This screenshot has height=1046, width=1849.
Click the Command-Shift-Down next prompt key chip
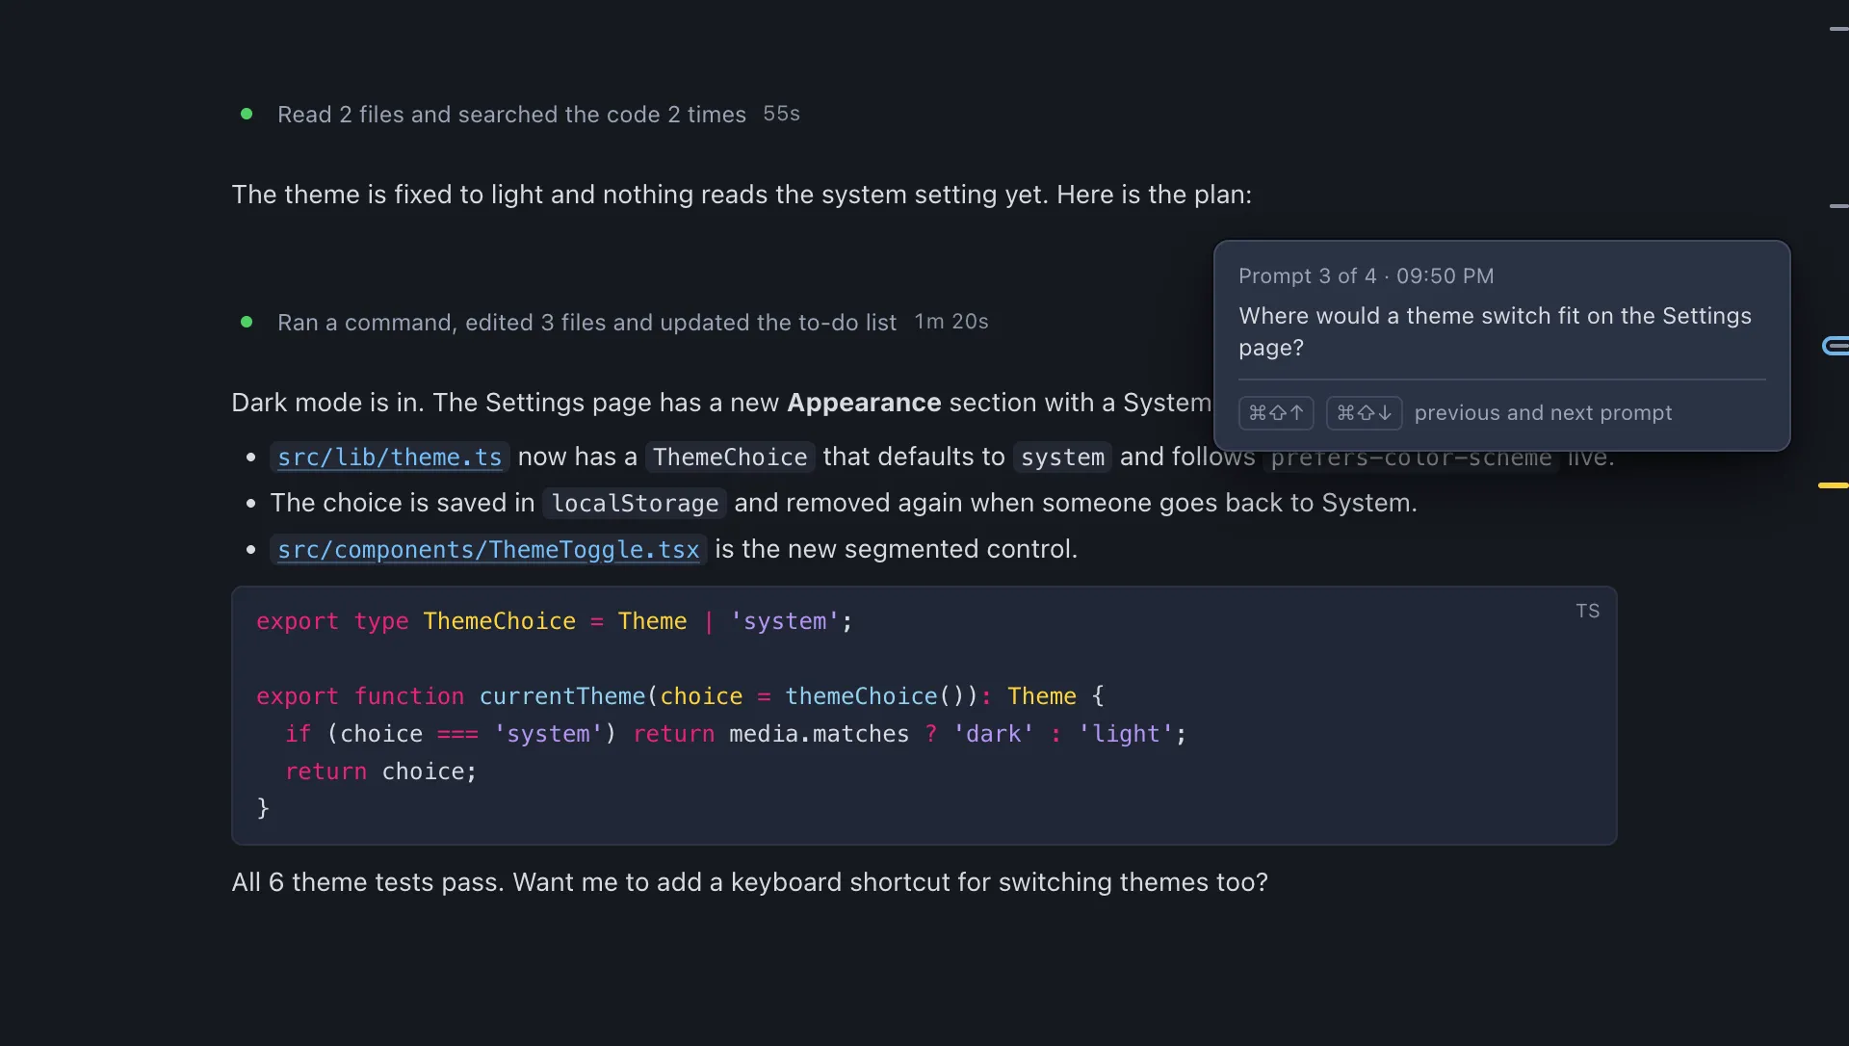coord(1364,413)
